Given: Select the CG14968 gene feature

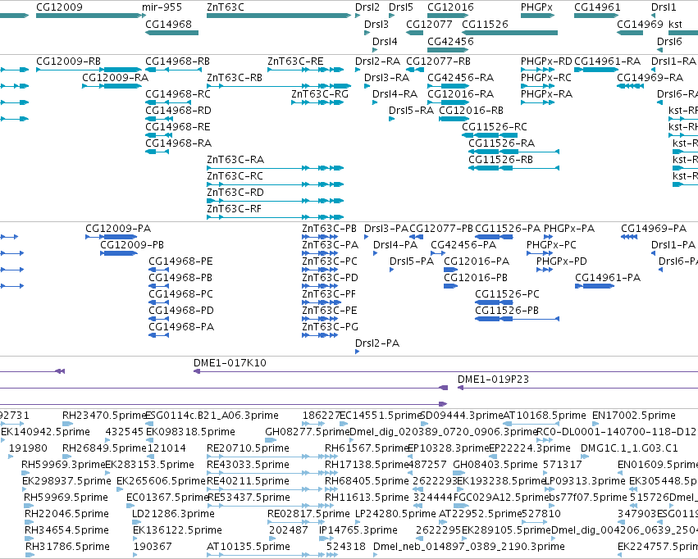Looking at the screenshot, I should pos(171,33).
